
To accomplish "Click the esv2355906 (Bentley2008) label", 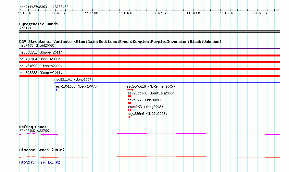I will [151, 93].
